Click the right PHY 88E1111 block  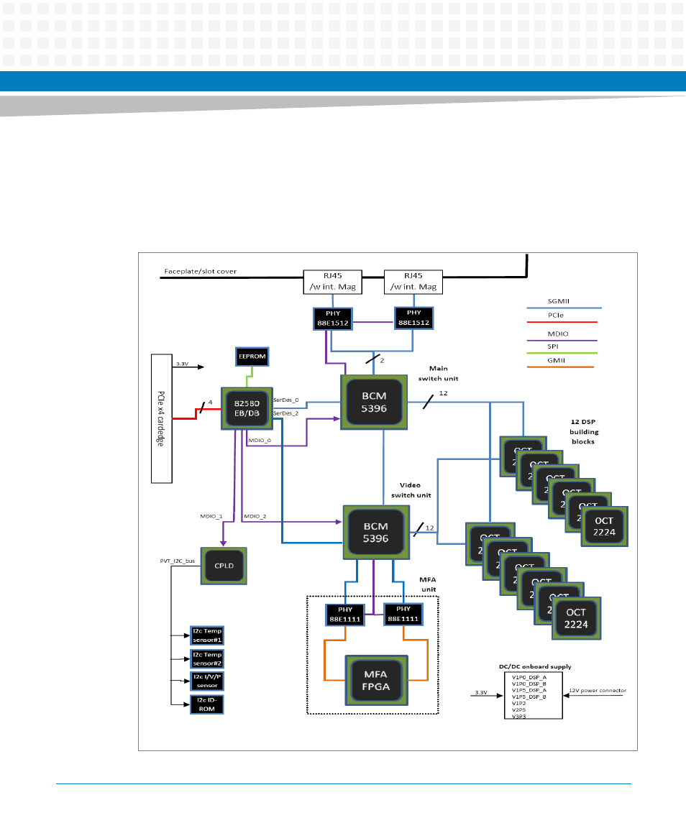point(403,614)
